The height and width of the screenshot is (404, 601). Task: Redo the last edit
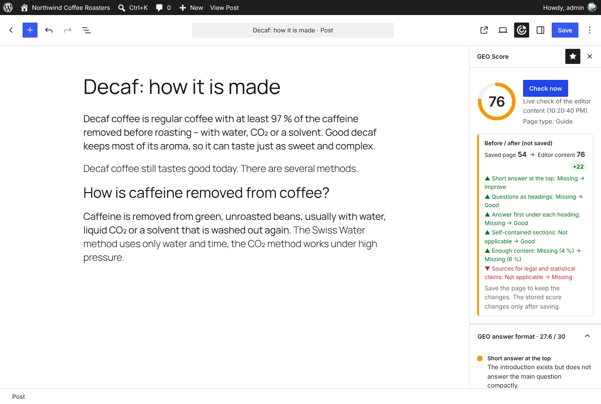(68, 30)
